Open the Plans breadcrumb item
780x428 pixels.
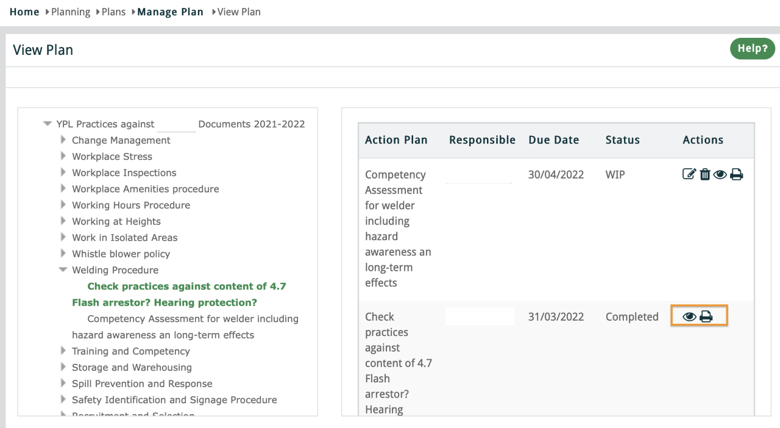pos(113,12)
